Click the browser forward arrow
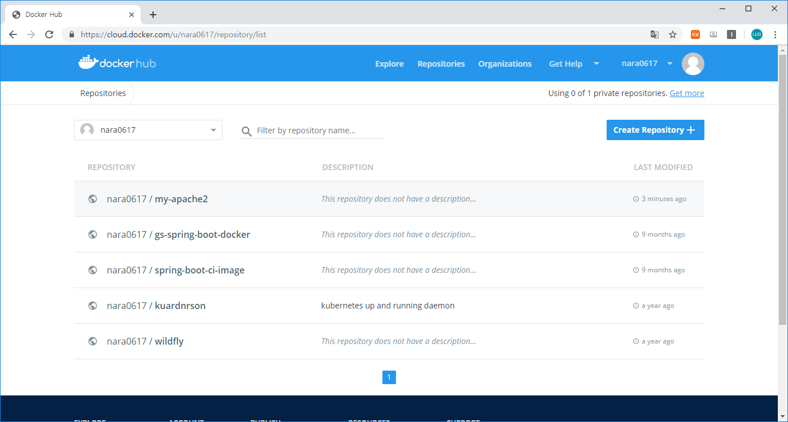The height and width of the screenshot is (422, 788). pyautogui.click(x=31, y=34)
